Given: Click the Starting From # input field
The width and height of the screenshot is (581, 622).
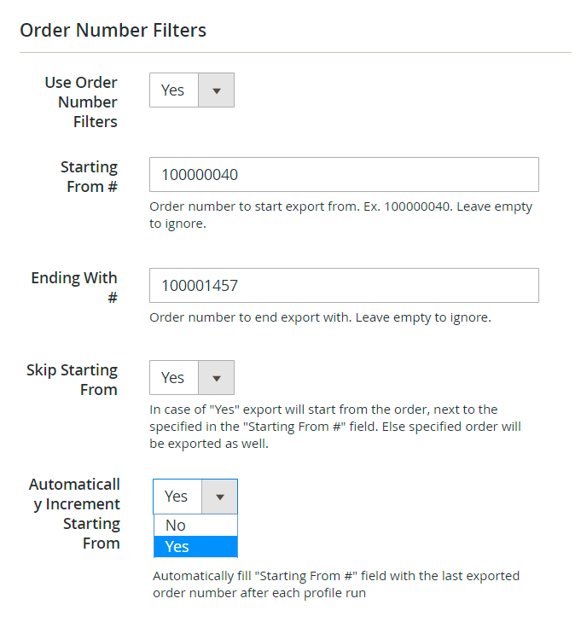Looking at the screenshot, I should tap(344, 175).
